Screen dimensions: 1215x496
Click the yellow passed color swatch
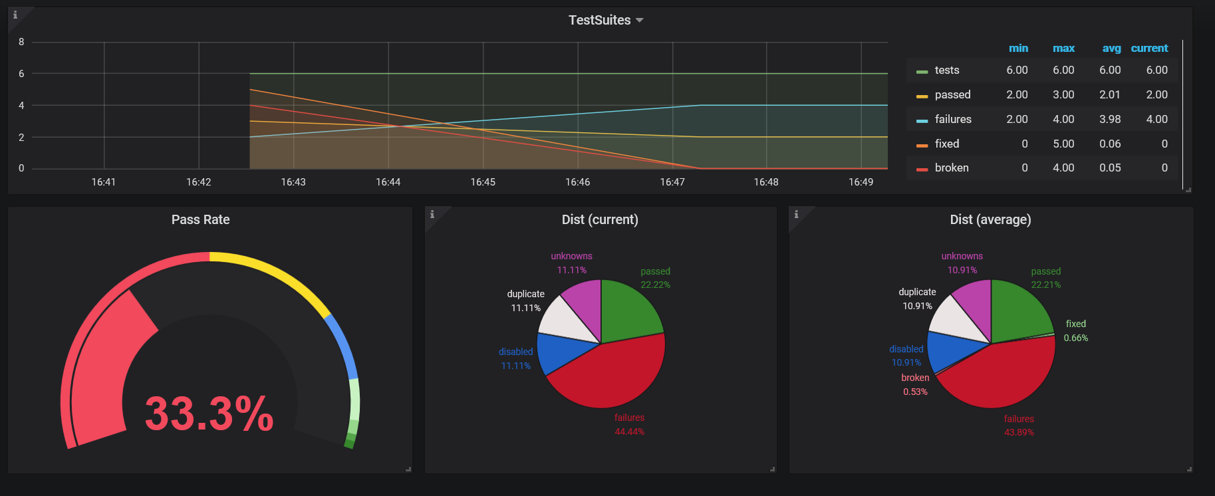(x=922, y=96)
